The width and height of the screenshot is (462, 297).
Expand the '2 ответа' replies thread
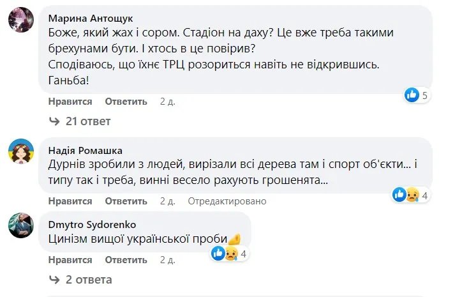click(89, 280)
